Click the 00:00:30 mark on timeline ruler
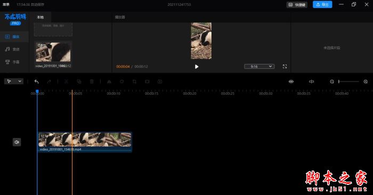The height and width of the screenshot is (195, 373). 266,93
